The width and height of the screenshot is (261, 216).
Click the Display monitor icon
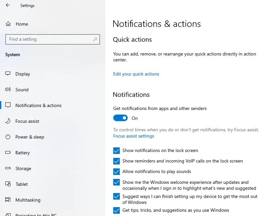point(8,74)
